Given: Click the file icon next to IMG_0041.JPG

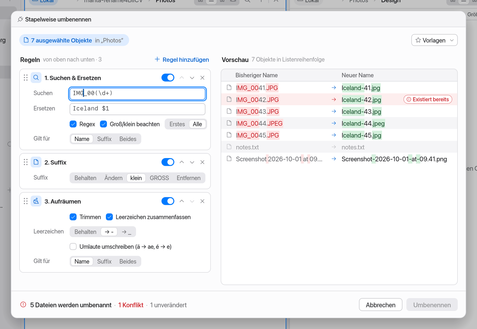Looking at the screenshot, I should point(229,87).
